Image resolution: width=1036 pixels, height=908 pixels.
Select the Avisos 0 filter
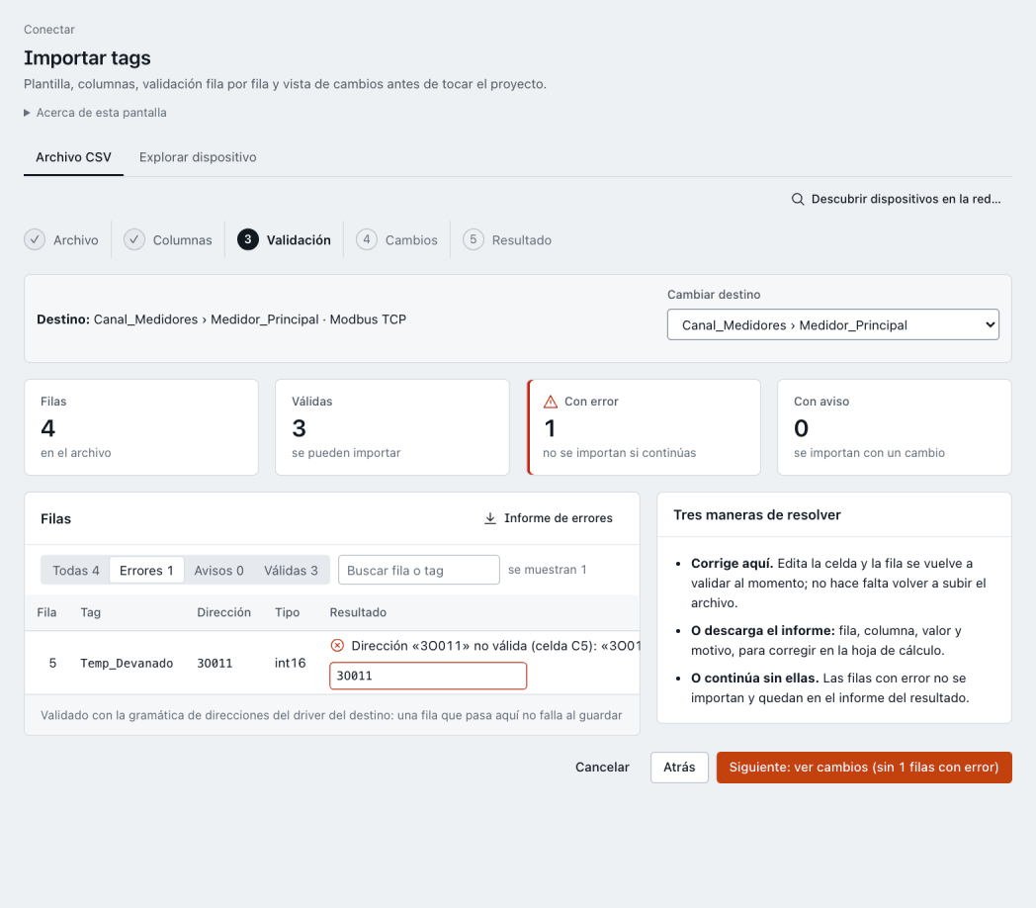[218, 570]
